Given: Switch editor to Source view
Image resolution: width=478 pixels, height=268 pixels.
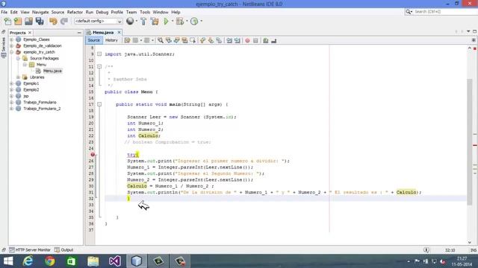Looking at the screenshot, I should 93,40.
